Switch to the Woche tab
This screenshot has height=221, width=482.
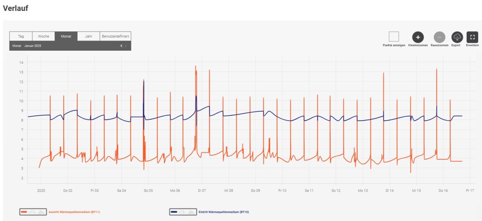(43, 36)
